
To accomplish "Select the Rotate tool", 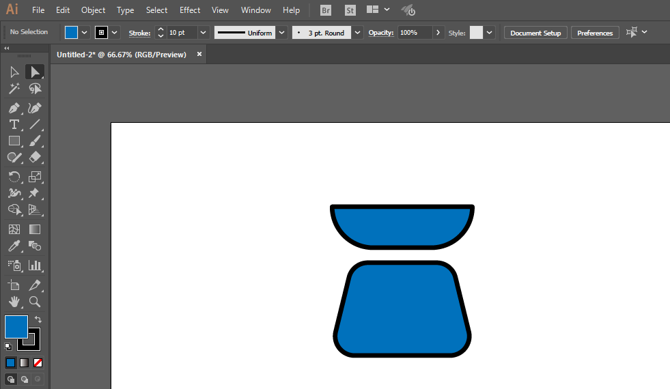I will click(x=14, y=177).
